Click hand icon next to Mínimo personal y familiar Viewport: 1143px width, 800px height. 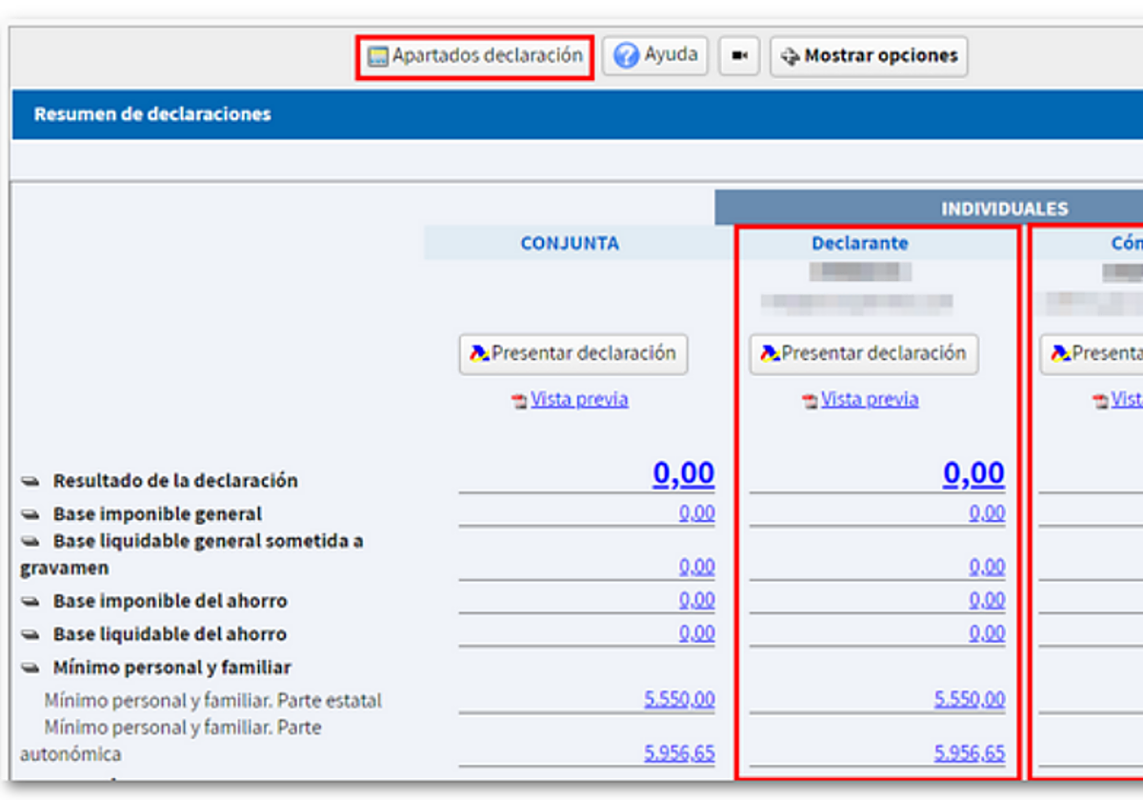point(30,669)
